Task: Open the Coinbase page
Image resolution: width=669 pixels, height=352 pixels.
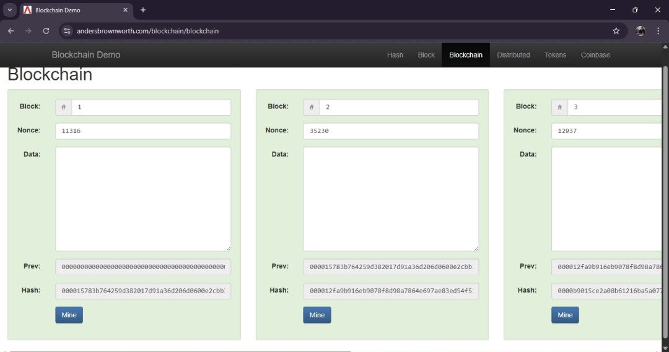Action: (x=595, y=55)
